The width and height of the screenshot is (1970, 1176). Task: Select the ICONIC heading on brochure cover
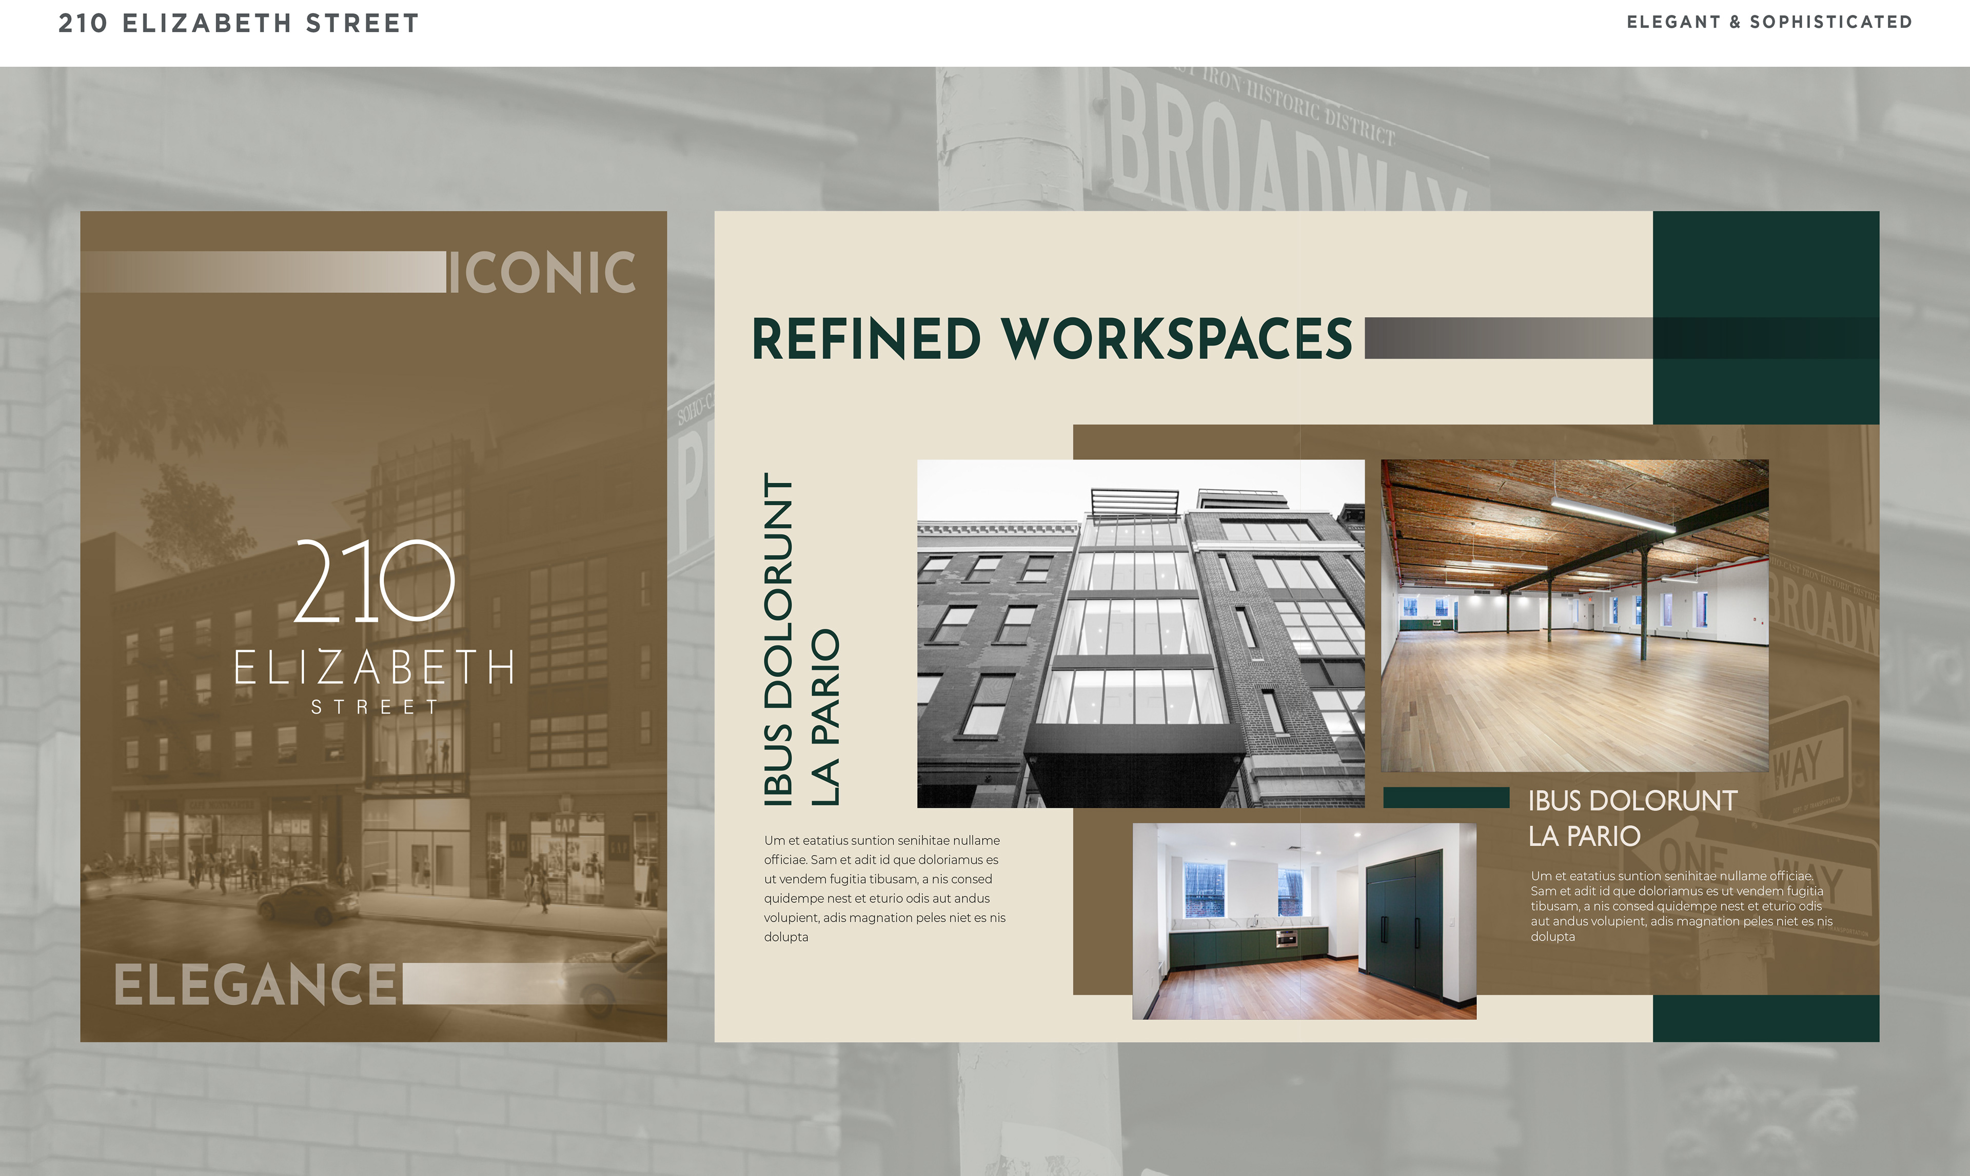click(x=543, y=273)
